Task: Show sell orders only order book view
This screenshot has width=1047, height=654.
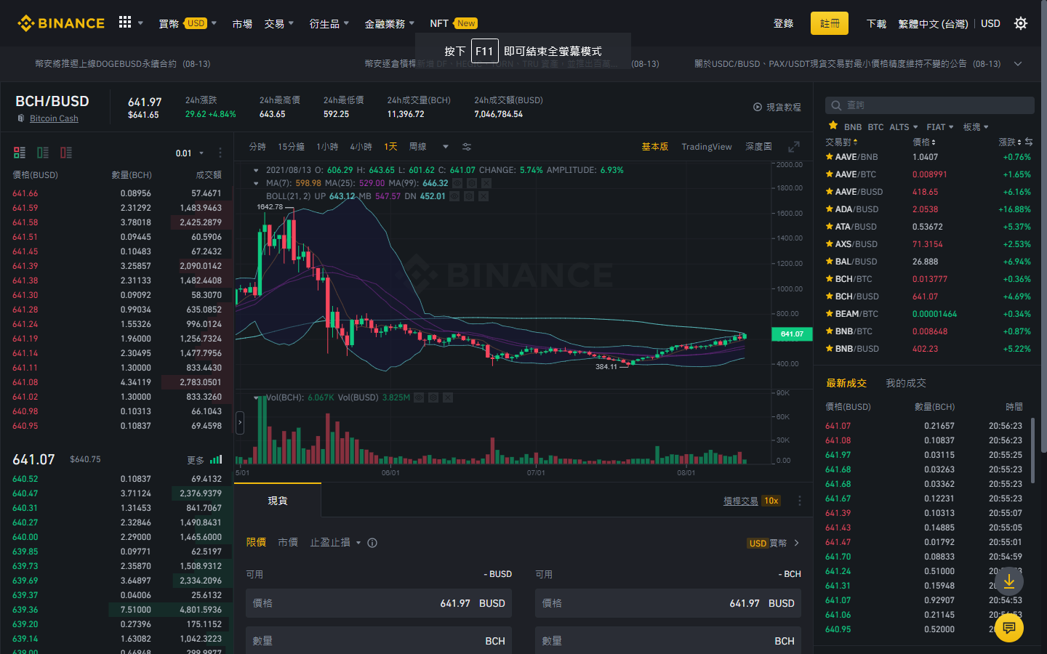Action: (x=66, y=153)
